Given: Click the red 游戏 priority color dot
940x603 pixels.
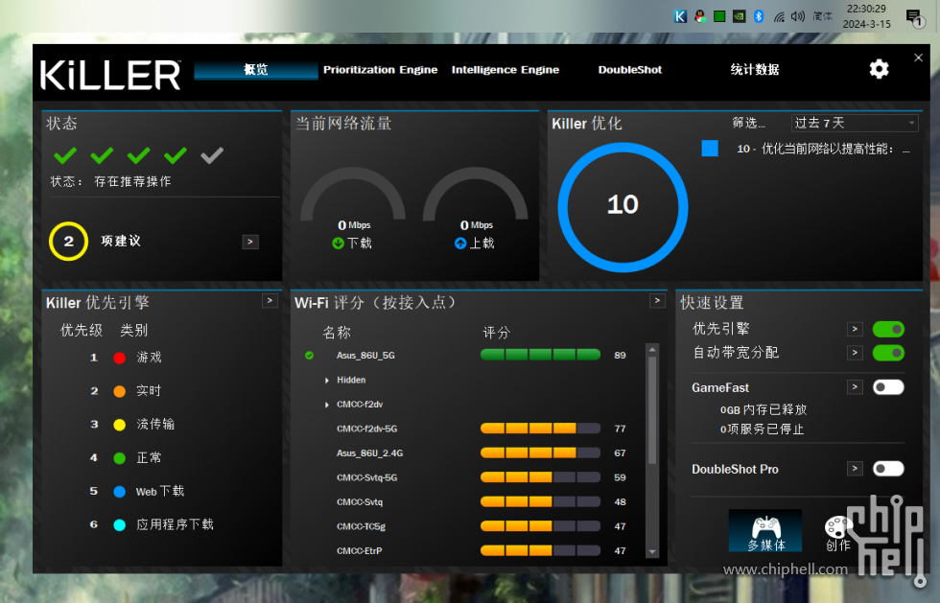Looking at the screenshot, I should [119, 358].
